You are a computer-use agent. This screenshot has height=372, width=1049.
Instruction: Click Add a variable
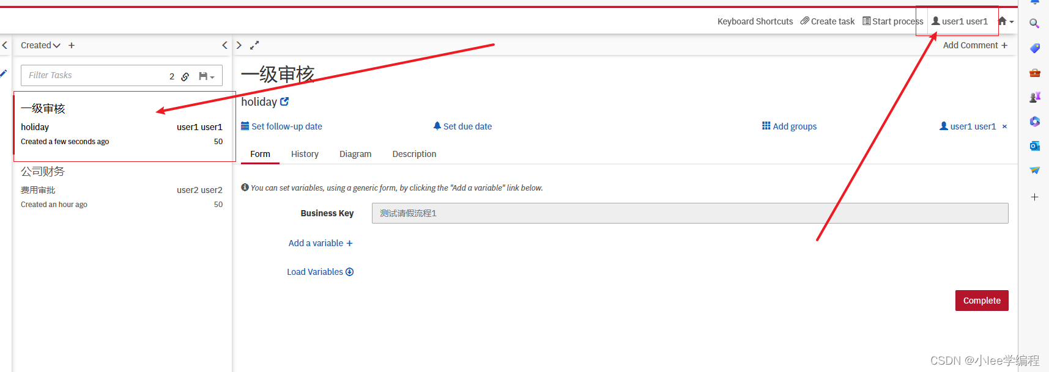tap(321, 243)
